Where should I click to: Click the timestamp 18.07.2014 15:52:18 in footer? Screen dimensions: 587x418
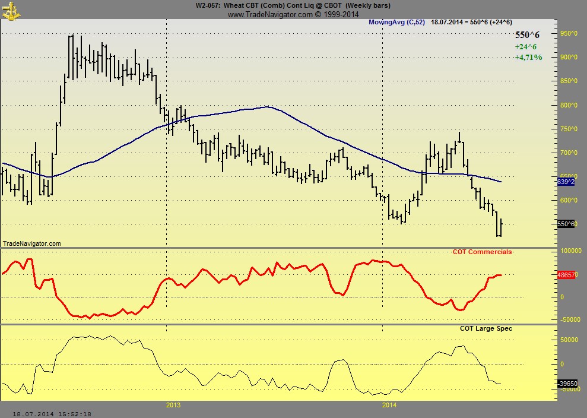[x=52, y=413]
